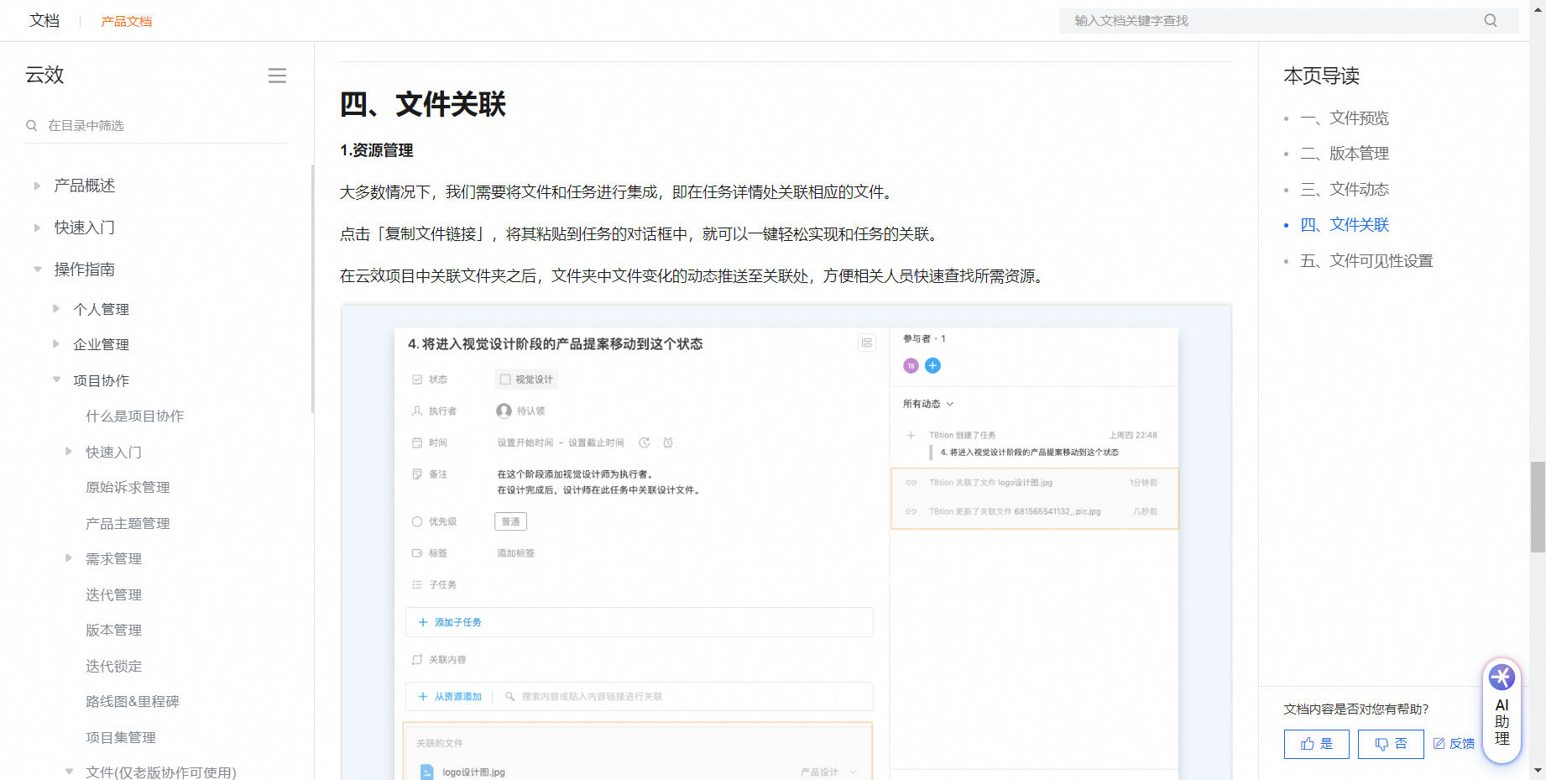Viewport: 1546px width, 780px height.
Task: Focus the 在目录中筛选 filter field
Action: (157, 125)
